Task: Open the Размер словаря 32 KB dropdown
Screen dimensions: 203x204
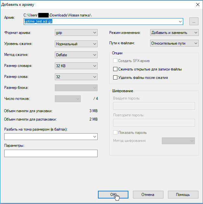Action: (76, 66)
